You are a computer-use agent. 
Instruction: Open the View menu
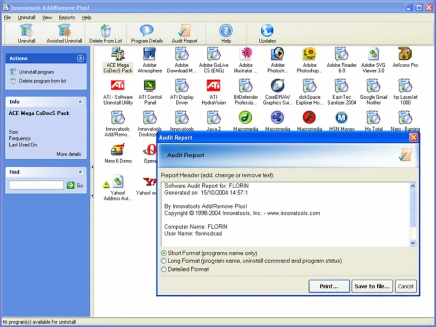[x=47, y=17]
